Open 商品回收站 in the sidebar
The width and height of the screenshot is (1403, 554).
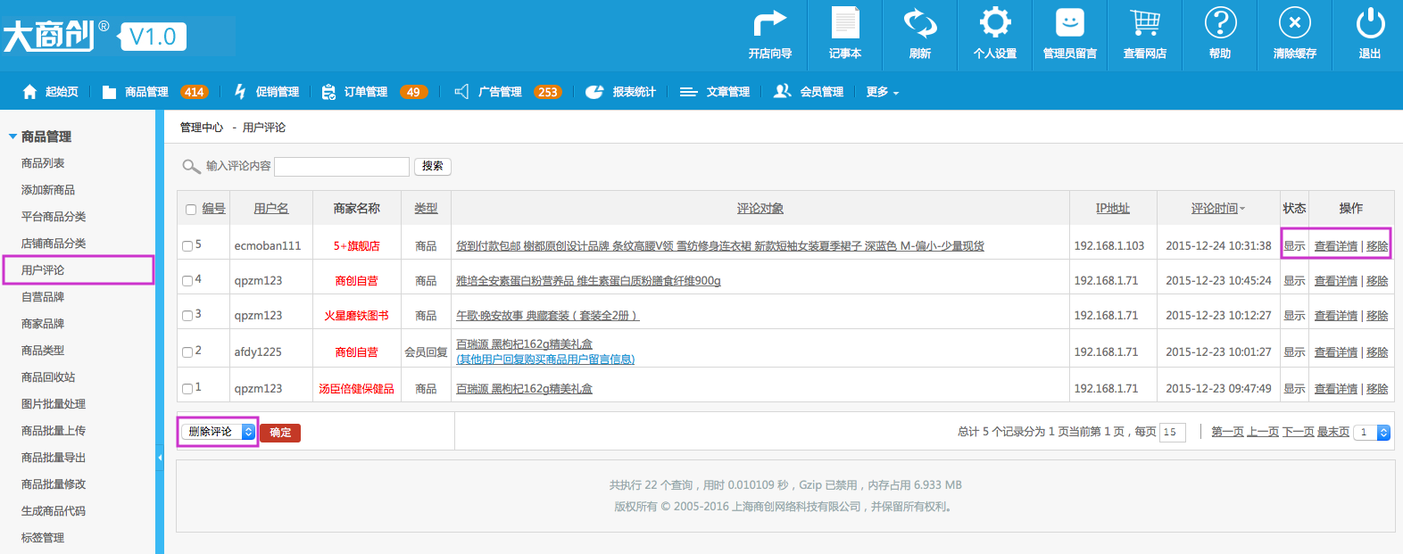click(x=48, y=377)
